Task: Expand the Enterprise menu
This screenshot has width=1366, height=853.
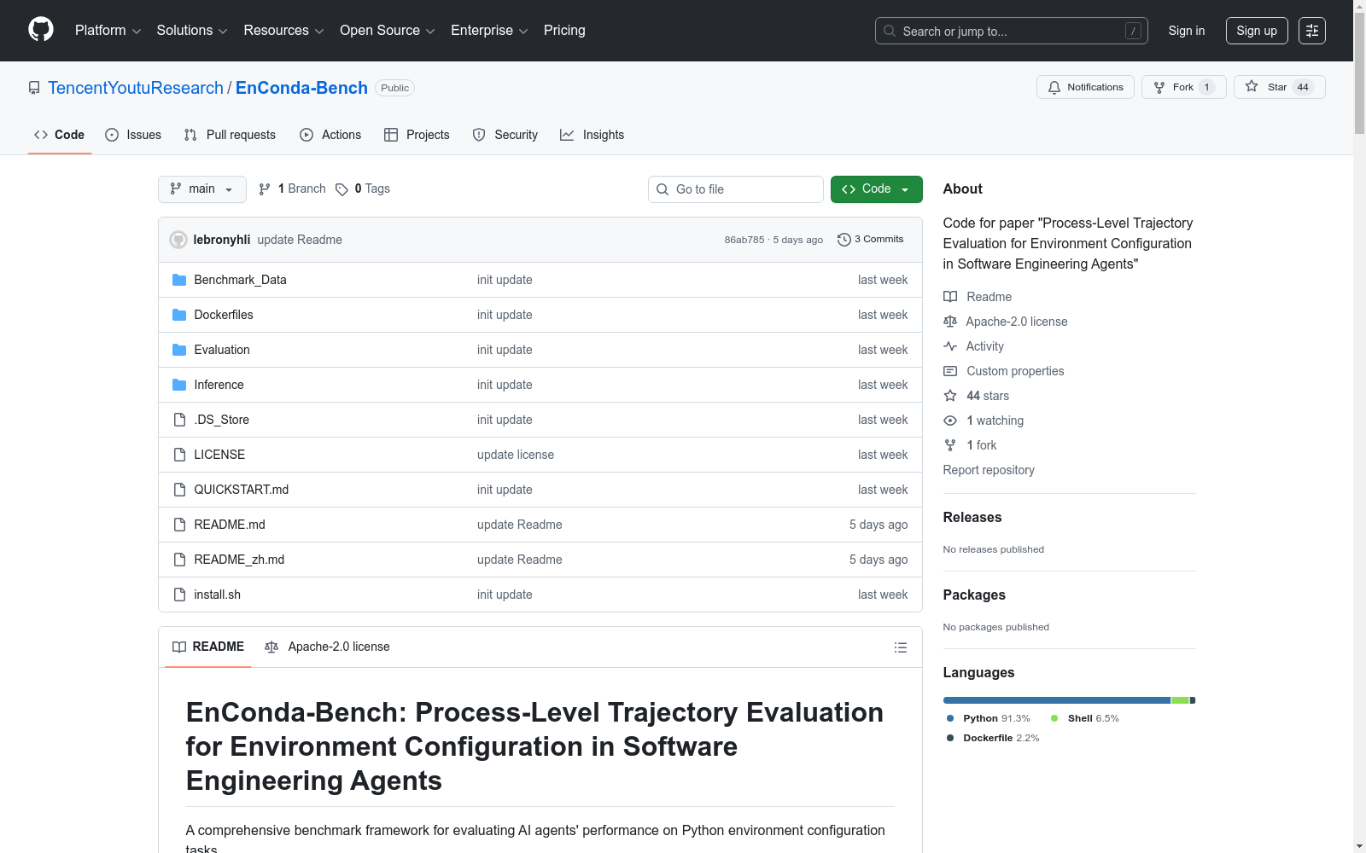Action: [489, 31]
